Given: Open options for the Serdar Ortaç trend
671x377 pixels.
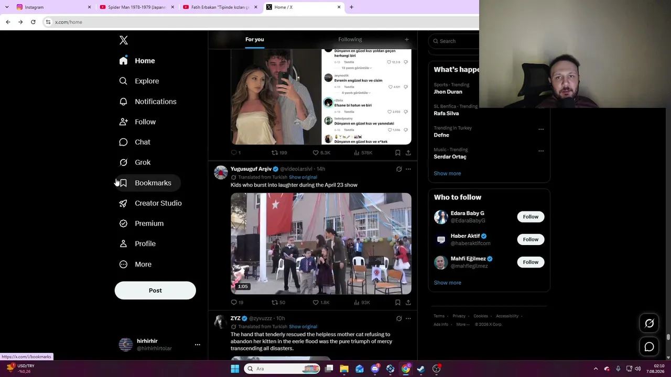Looking at the screenshot, I should (541, 151).
